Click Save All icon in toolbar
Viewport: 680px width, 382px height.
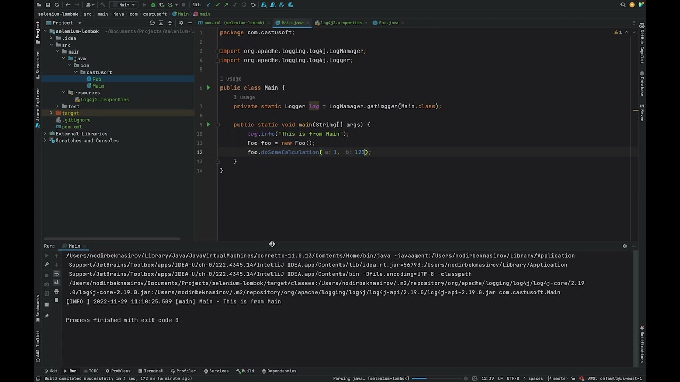[48, 5]
